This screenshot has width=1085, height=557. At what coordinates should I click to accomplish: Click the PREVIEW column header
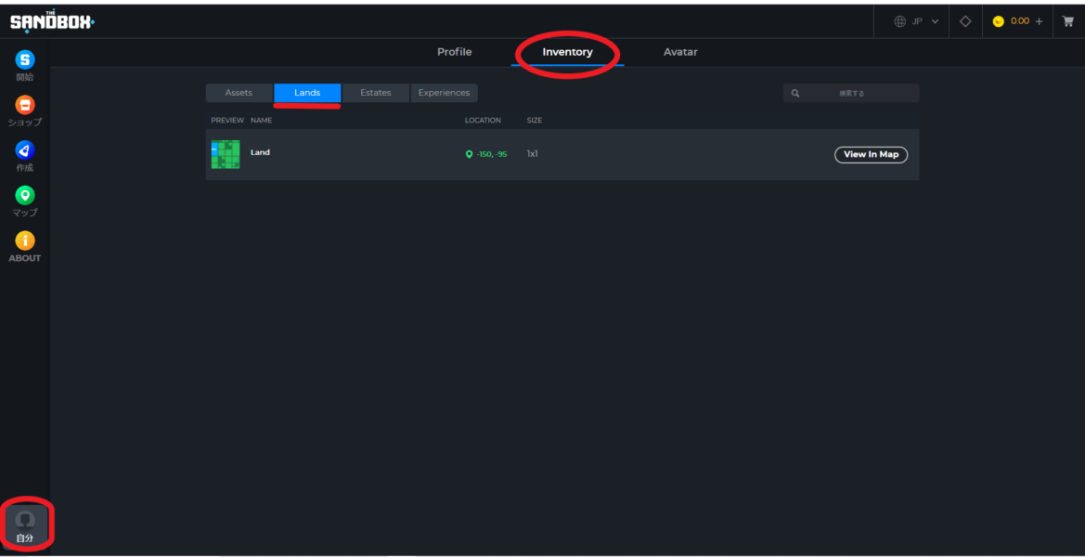pos(227,121)
